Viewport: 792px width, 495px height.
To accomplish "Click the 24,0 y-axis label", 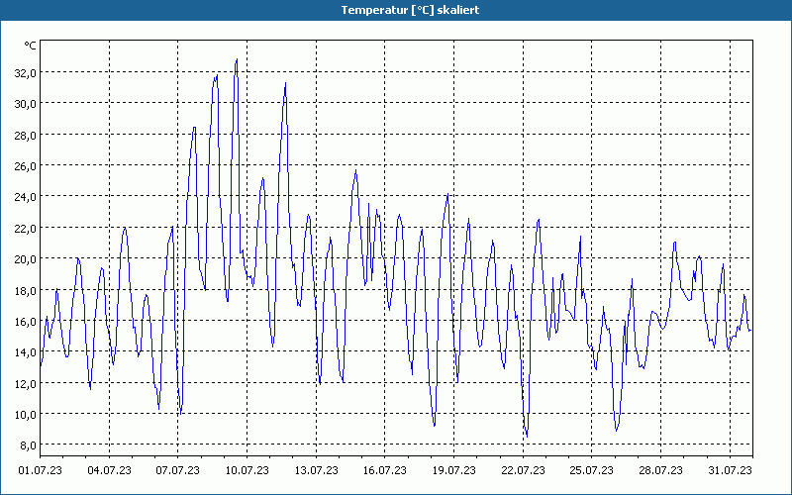I will (26, 197).
